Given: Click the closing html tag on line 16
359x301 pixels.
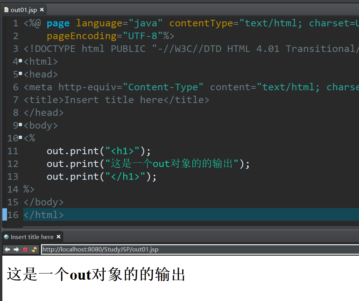Looking at the screenshot, I should (x=44, y=215).
